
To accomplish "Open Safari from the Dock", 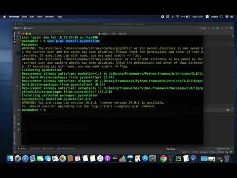I will [x=25, y=159].
